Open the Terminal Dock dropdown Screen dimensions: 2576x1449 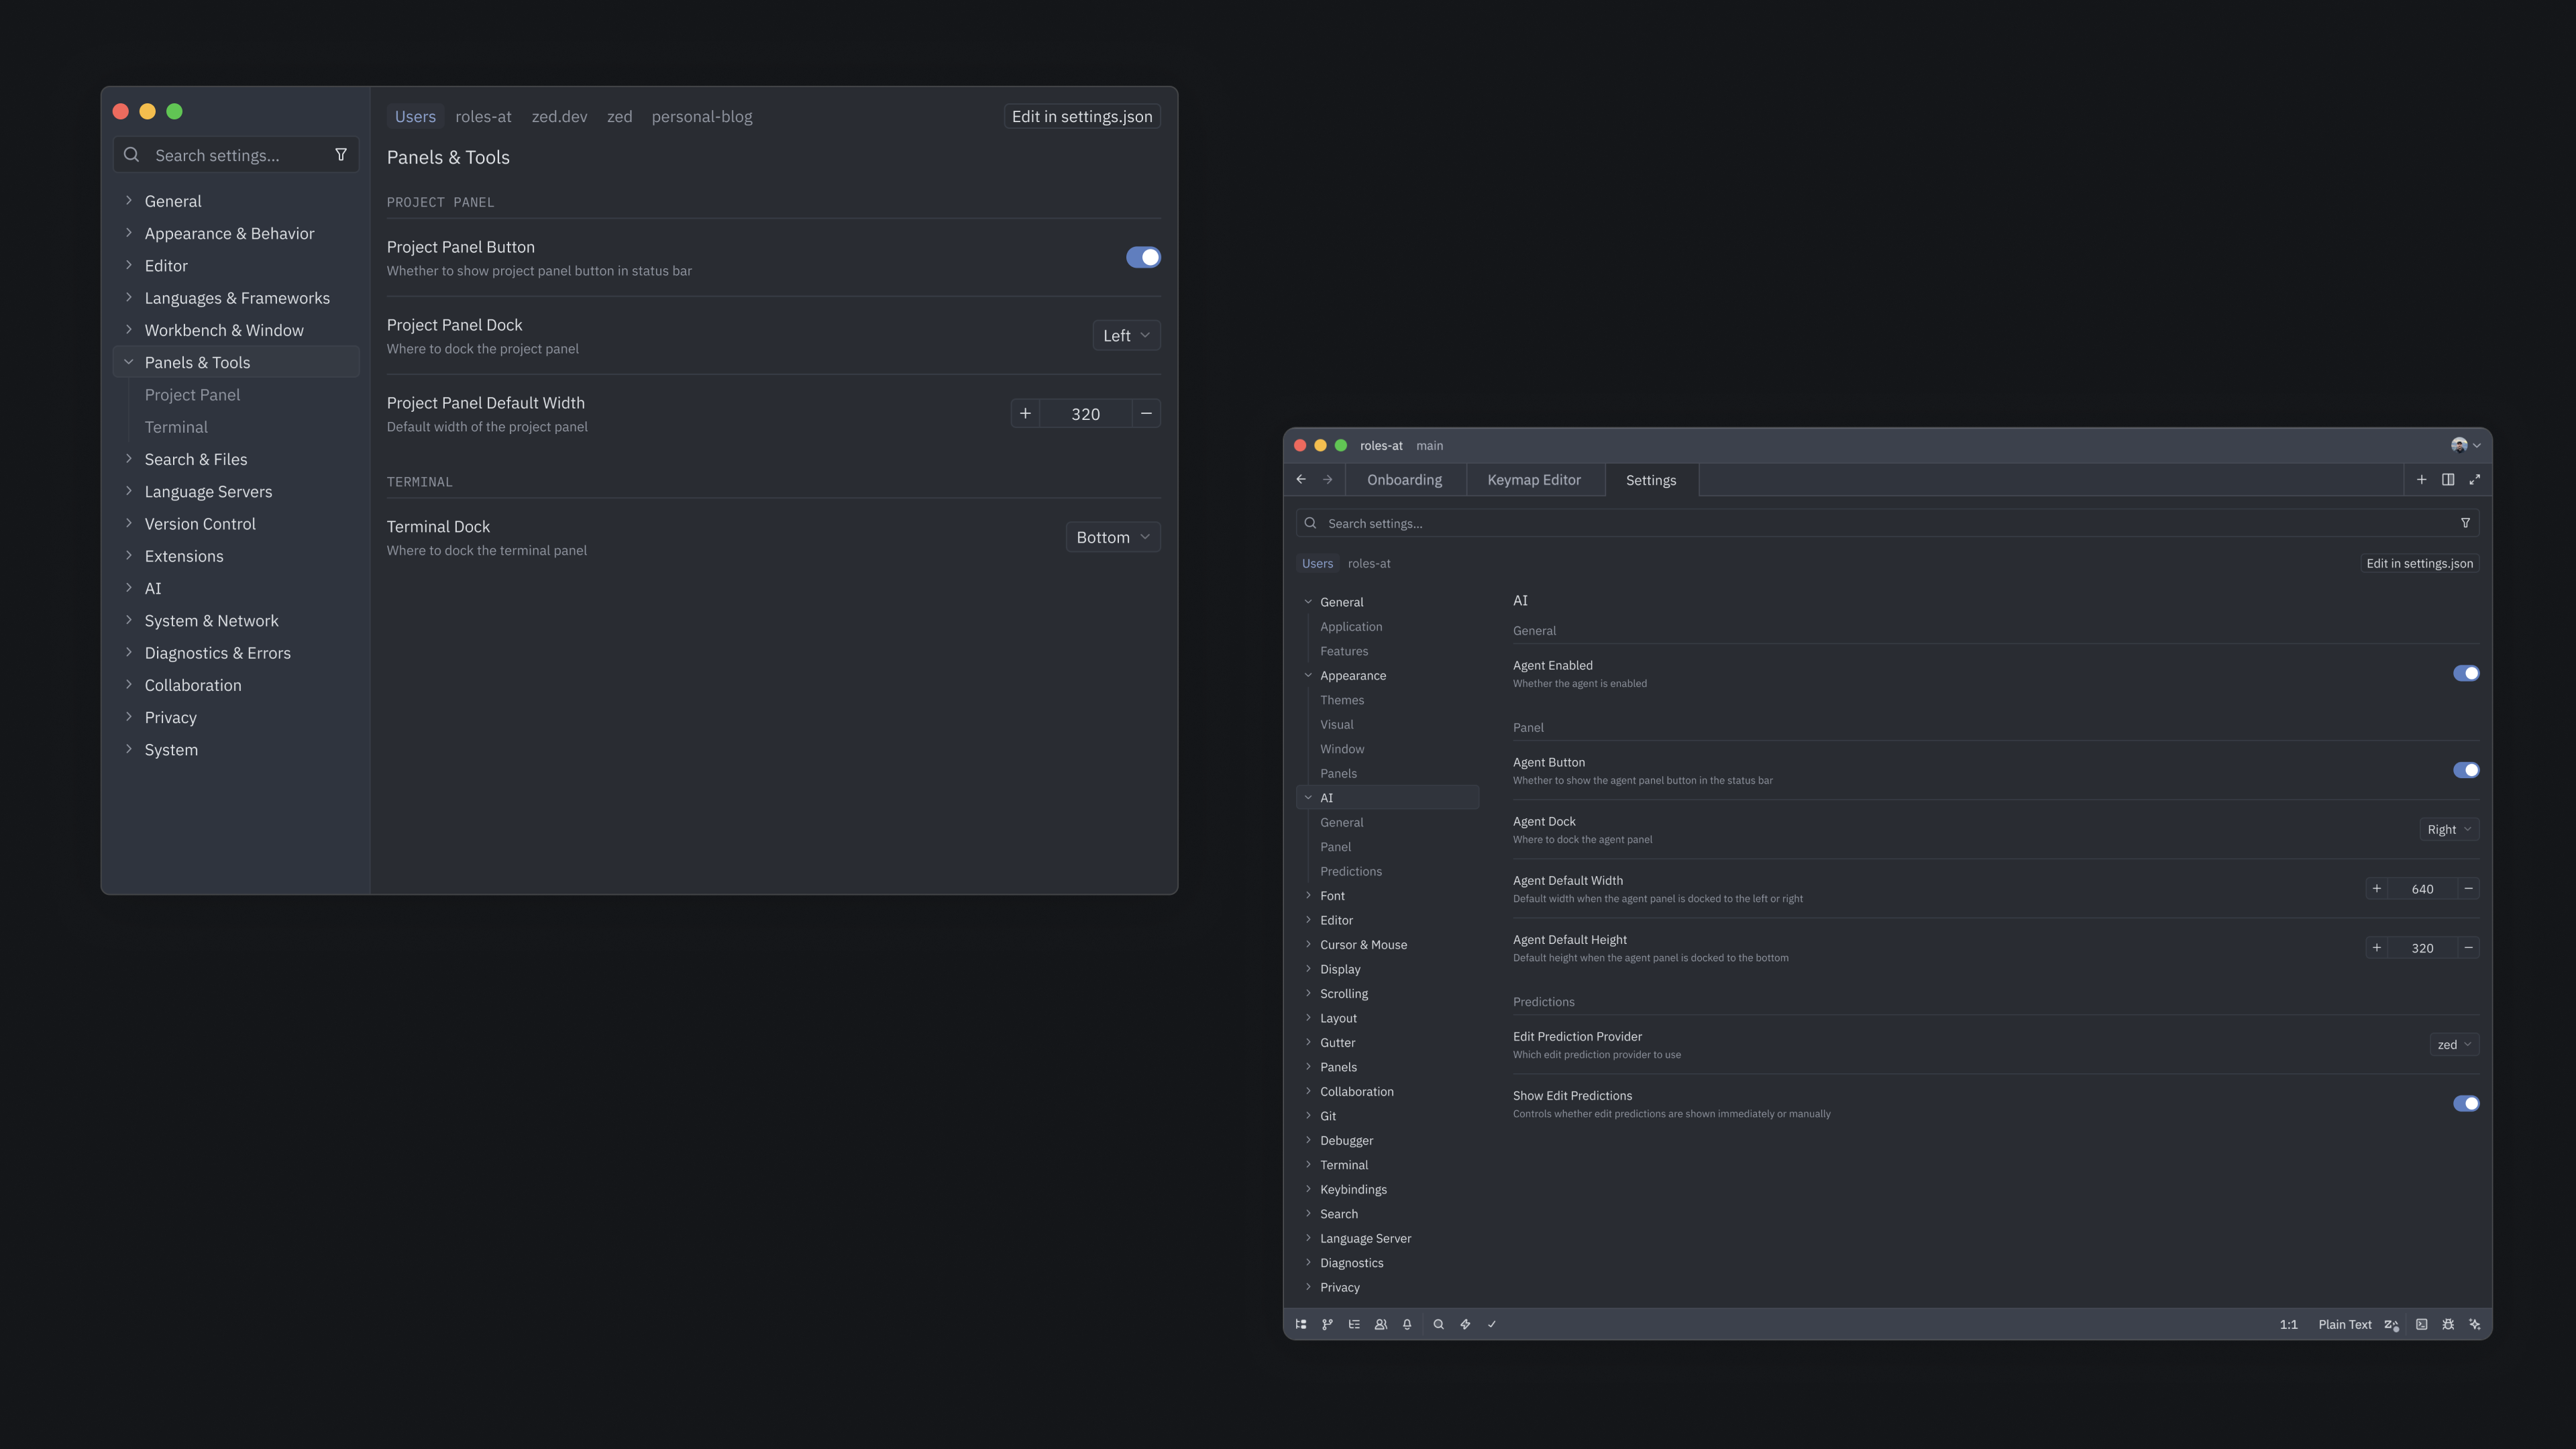(1112, 537)
